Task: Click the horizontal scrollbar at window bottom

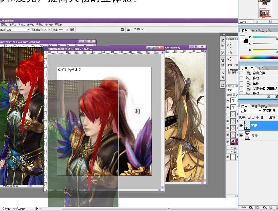Action: (150, 208)
